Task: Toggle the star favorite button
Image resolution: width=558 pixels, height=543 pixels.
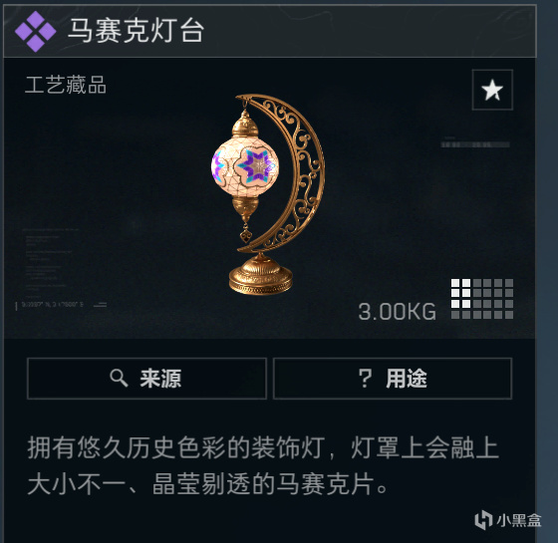Action: [x=492, y=90]
